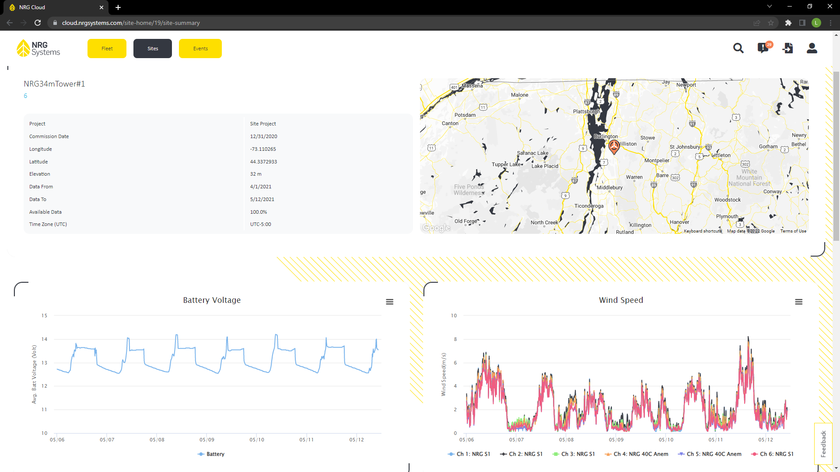Click the site number 6 link
840x472 pixels.
25,96
